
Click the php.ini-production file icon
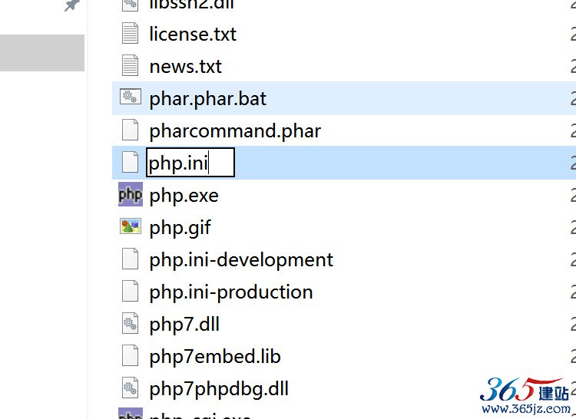pos(130,291)
